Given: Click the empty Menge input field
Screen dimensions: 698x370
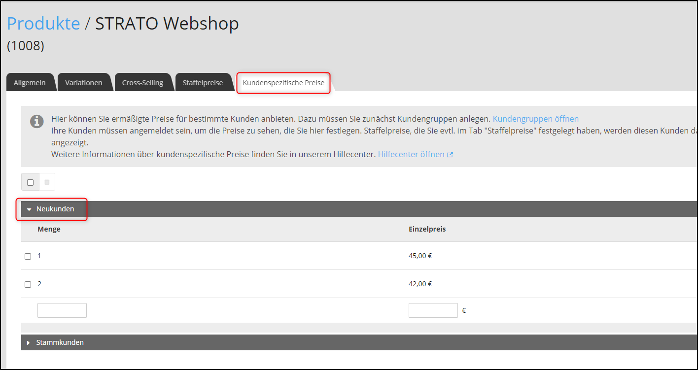Looking at the screenshot, I should pyautogui.click(x=62, y=310).
